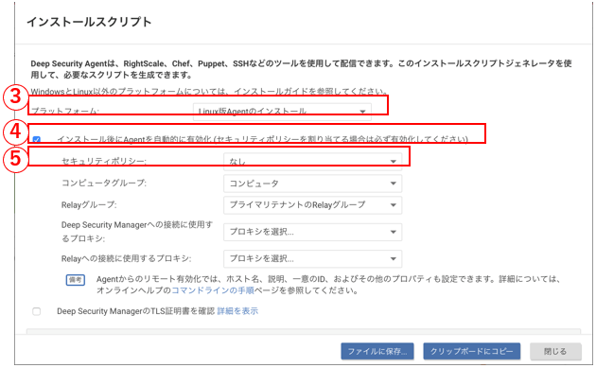Viewport: 596px width, 368px height.
Task: Click the クリップボードにコピー button
Action: pyautogui.click(x=472, y=351)
